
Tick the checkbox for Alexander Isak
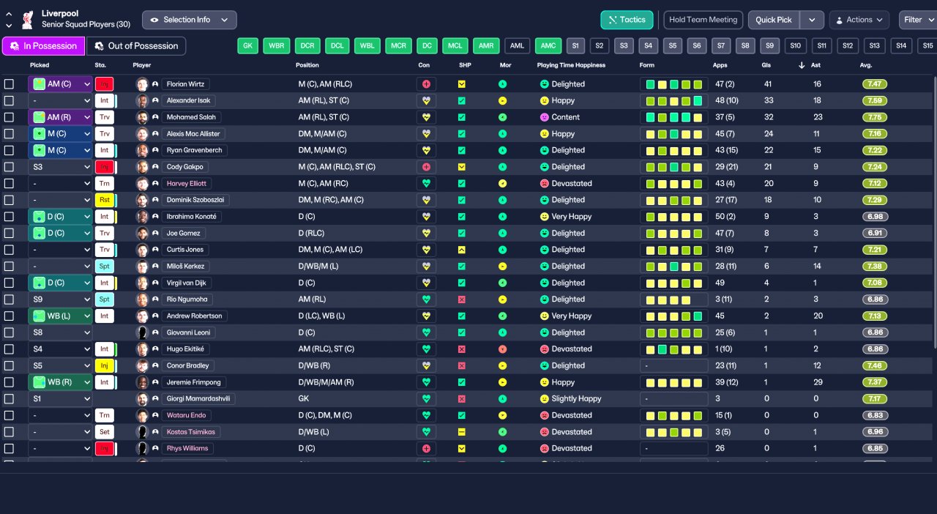9,100
